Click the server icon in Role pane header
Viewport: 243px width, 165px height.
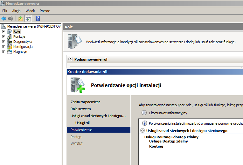(75, 41)
